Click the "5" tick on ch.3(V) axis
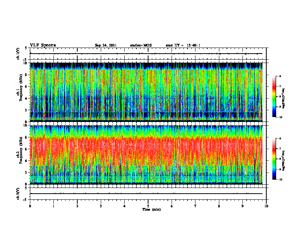The height and width of the screenshot is (231, 300). coord(26,188)
